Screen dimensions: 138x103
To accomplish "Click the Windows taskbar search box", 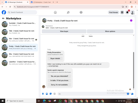I will point(21,101).
